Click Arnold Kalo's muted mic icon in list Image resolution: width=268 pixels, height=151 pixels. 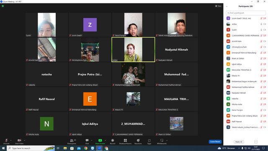[x=261, y=41]
